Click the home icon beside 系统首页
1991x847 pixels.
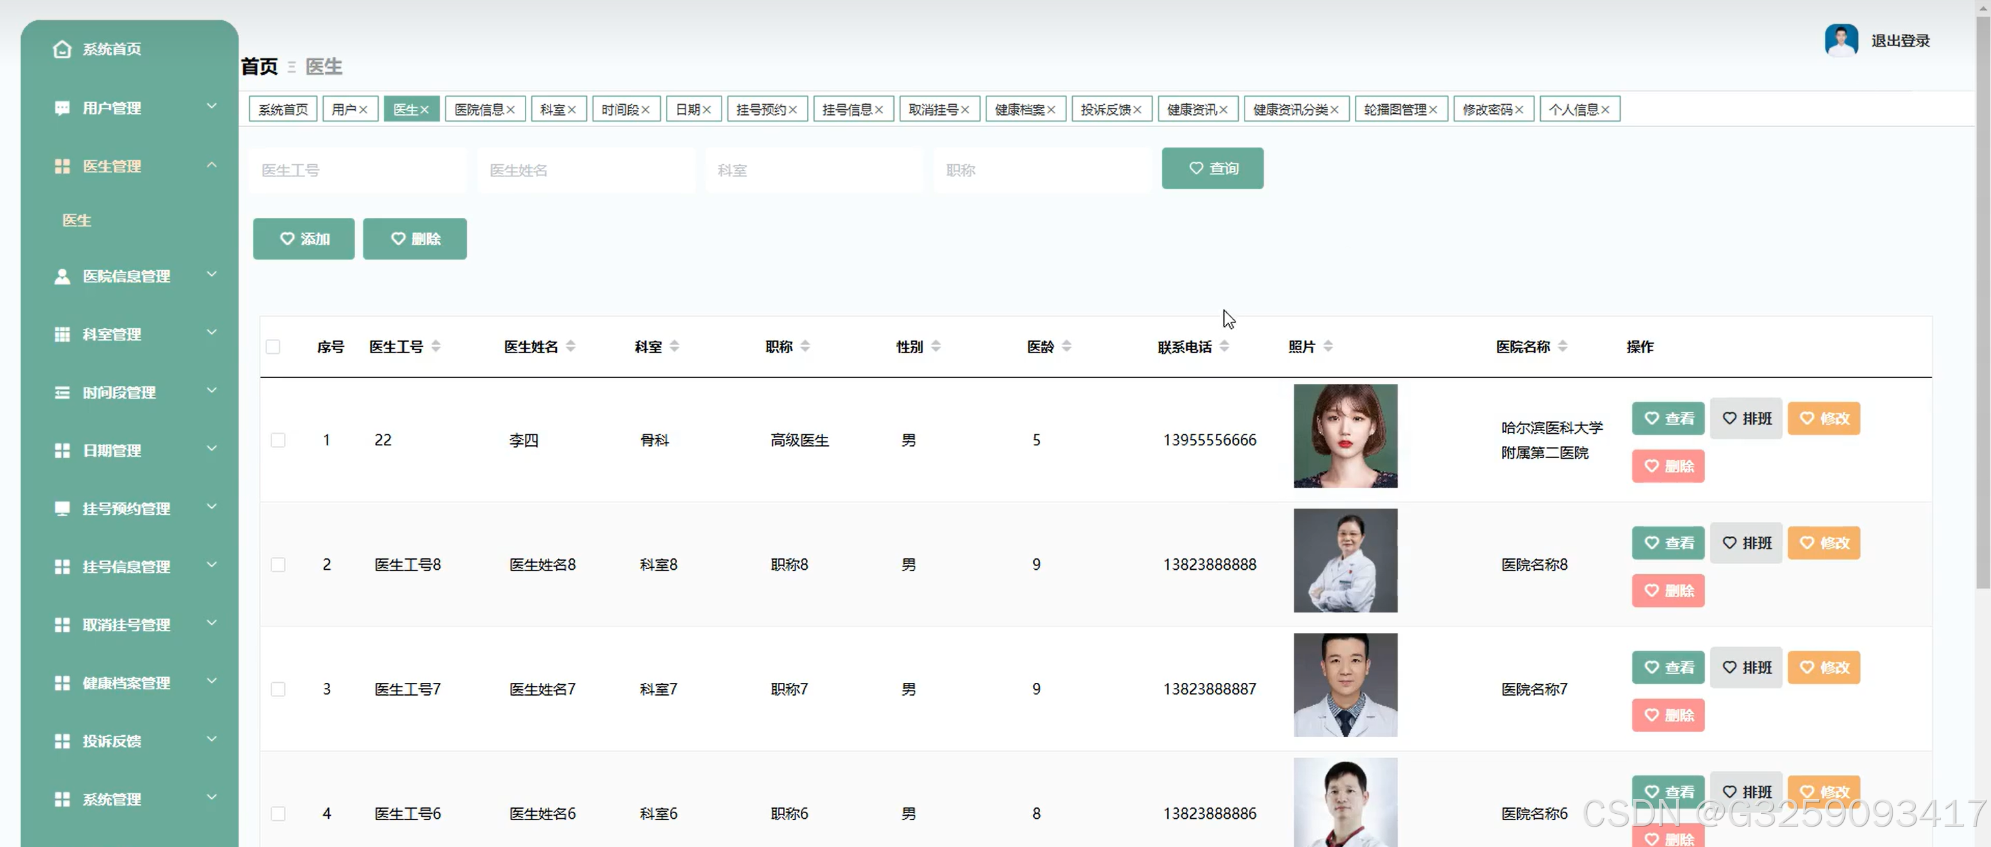pyautogui.click(x=62, y=49)
